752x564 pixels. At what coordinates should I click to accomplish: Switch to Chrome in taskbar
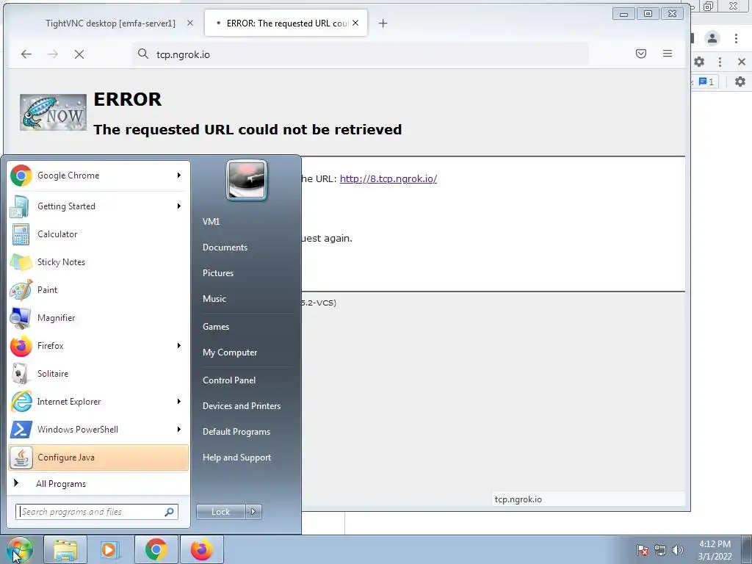pyautogui.click(x=156, y=549)
